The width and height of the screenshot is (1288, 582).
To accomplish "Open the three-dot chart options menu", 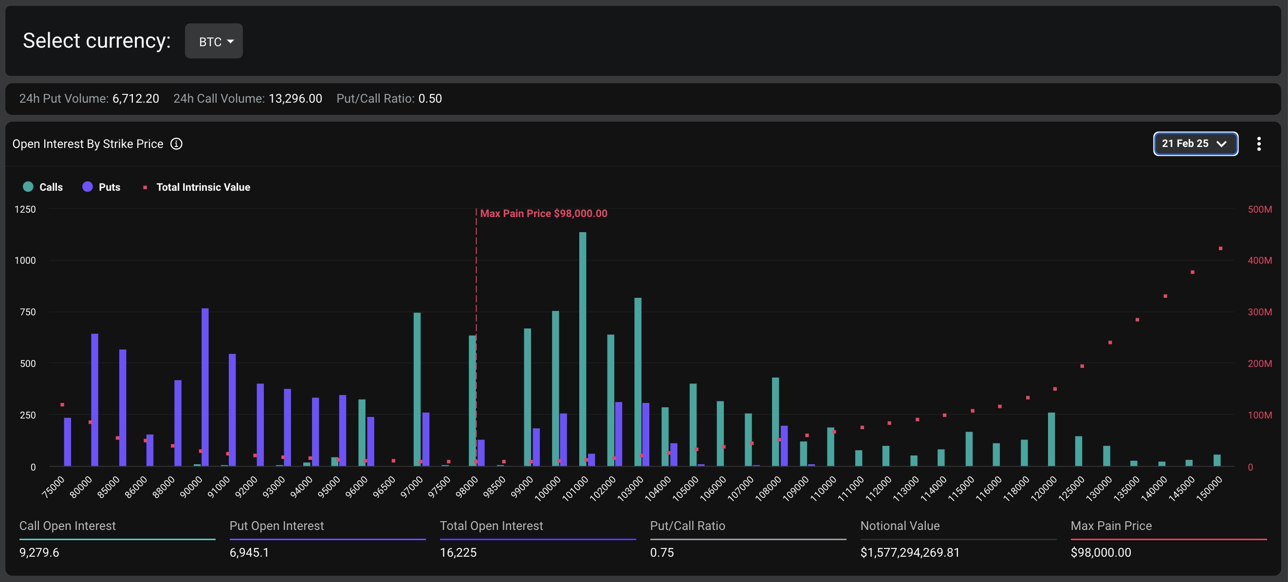I will coord(1258,144).
